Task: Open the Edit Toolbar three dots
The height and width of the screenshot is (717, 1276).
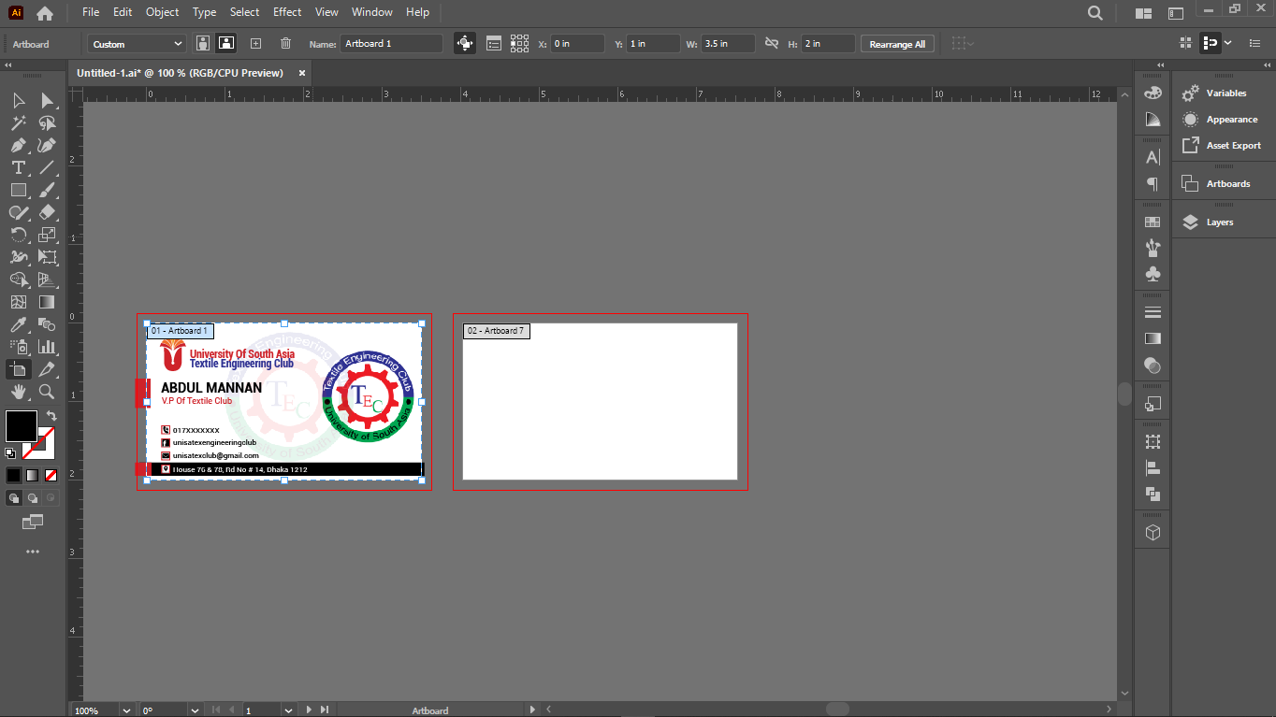Action: coord(33,552)
